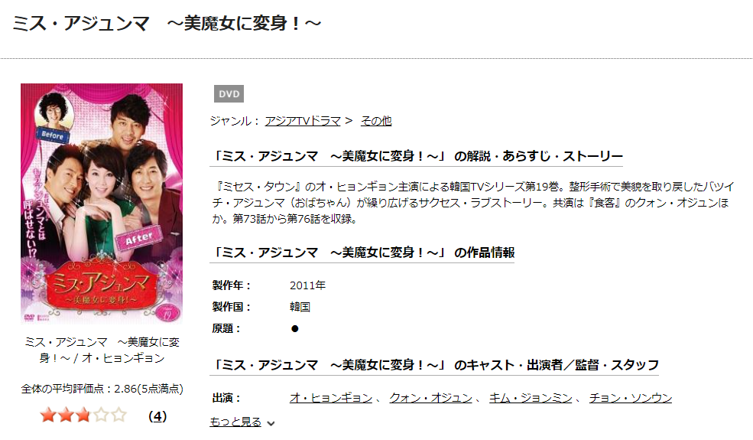Click the third orange rating star
The image size is (753, 440).
pos(83,415)
